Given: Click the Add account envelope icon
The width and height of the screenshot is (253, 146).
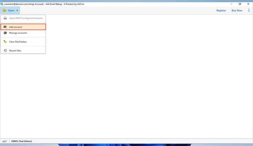Looking at the screenshot, I should [x=5, y=27].
